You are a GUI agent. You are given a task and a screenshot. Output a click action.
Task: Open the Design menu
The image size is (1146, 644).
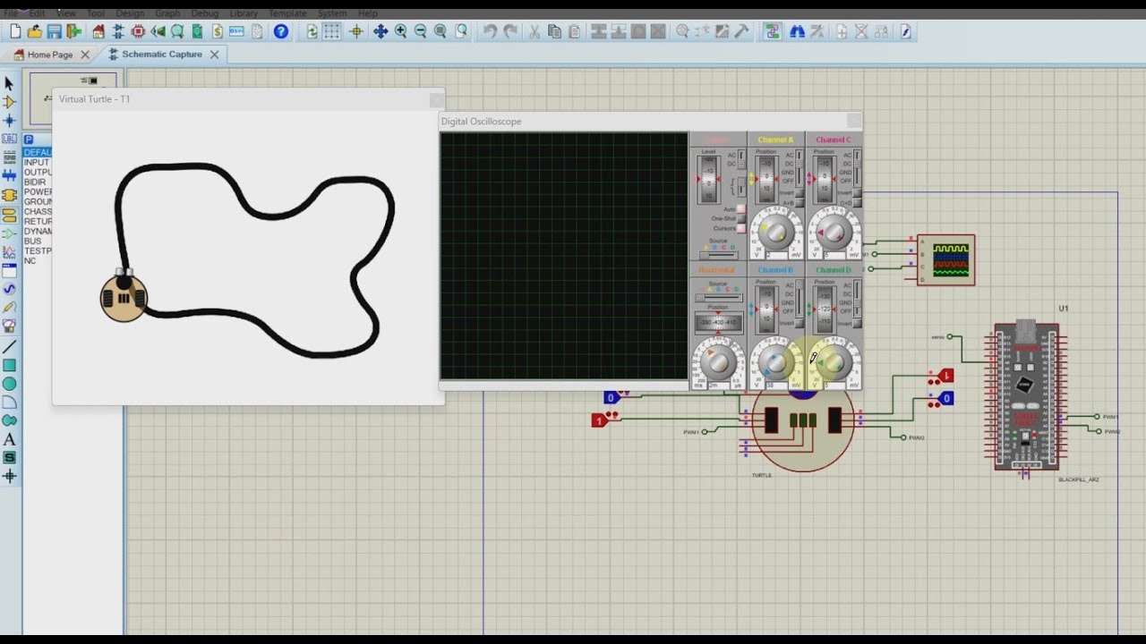130,13
